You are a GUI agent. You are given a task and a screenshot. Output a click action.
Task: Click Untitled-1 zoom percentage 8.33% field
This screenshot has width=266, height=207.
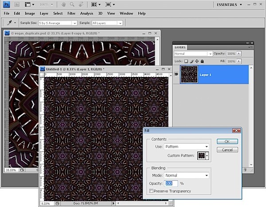(47, 203)
